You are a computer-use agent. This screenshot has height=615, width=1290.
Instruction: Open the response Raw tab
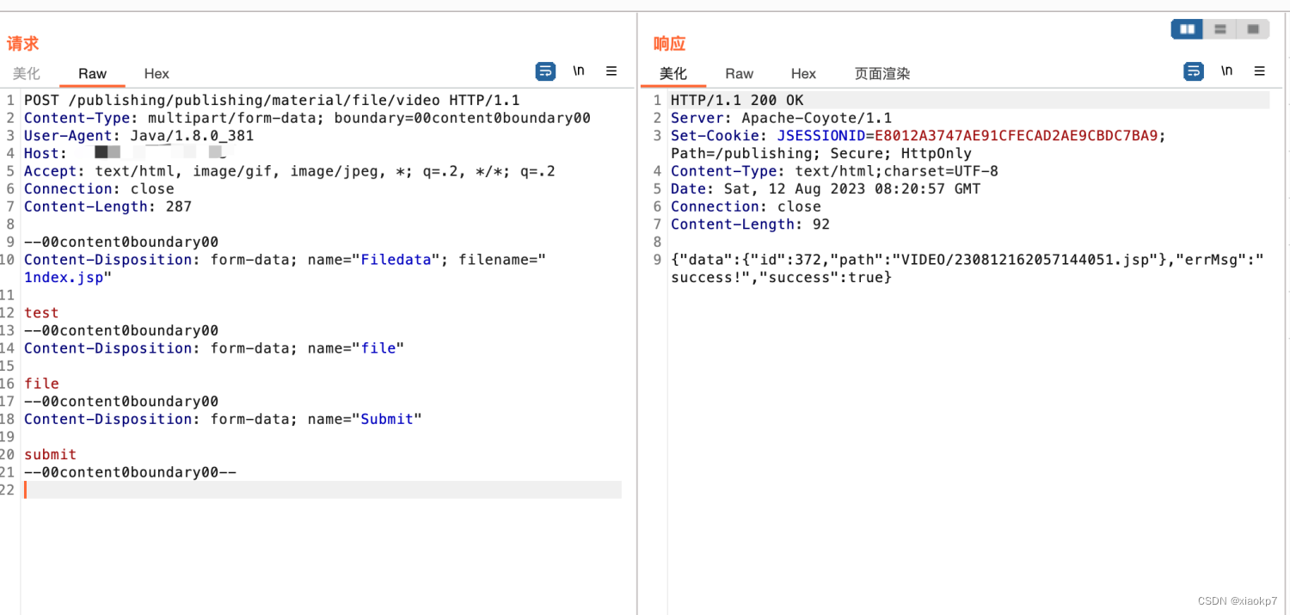click(x=739, y=74)
